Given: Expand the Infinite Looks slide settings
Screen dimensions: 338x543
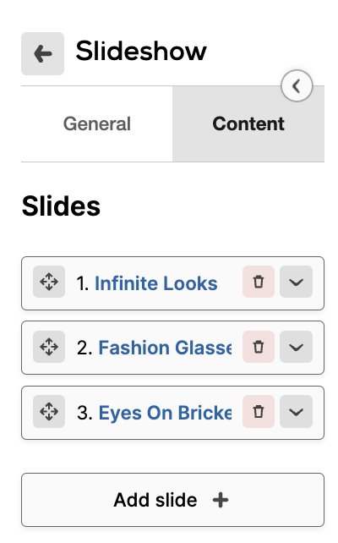Looking at the screenshot, I should [x=296, y=282].
